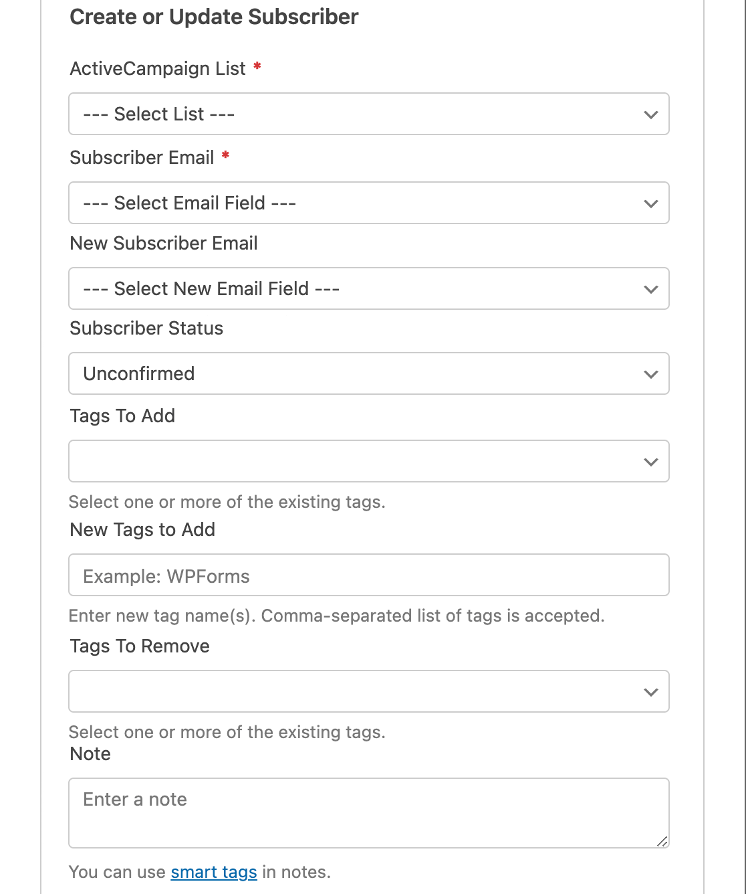Click the chevron arrow in Select Email Field box
This screenshot has height=894, width=746.
(650, 203)
